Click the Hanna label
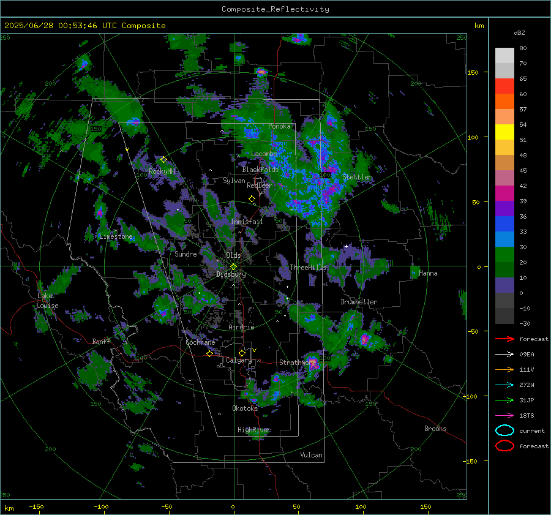Image resolution: width=551 pixels, height=515 pixels. [428, 273]
